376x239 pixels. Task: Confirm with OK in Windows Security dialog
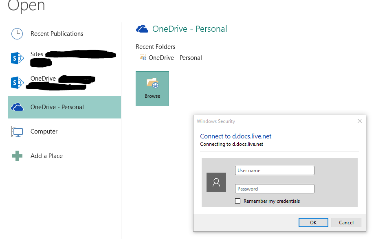[x=313, y=222]
